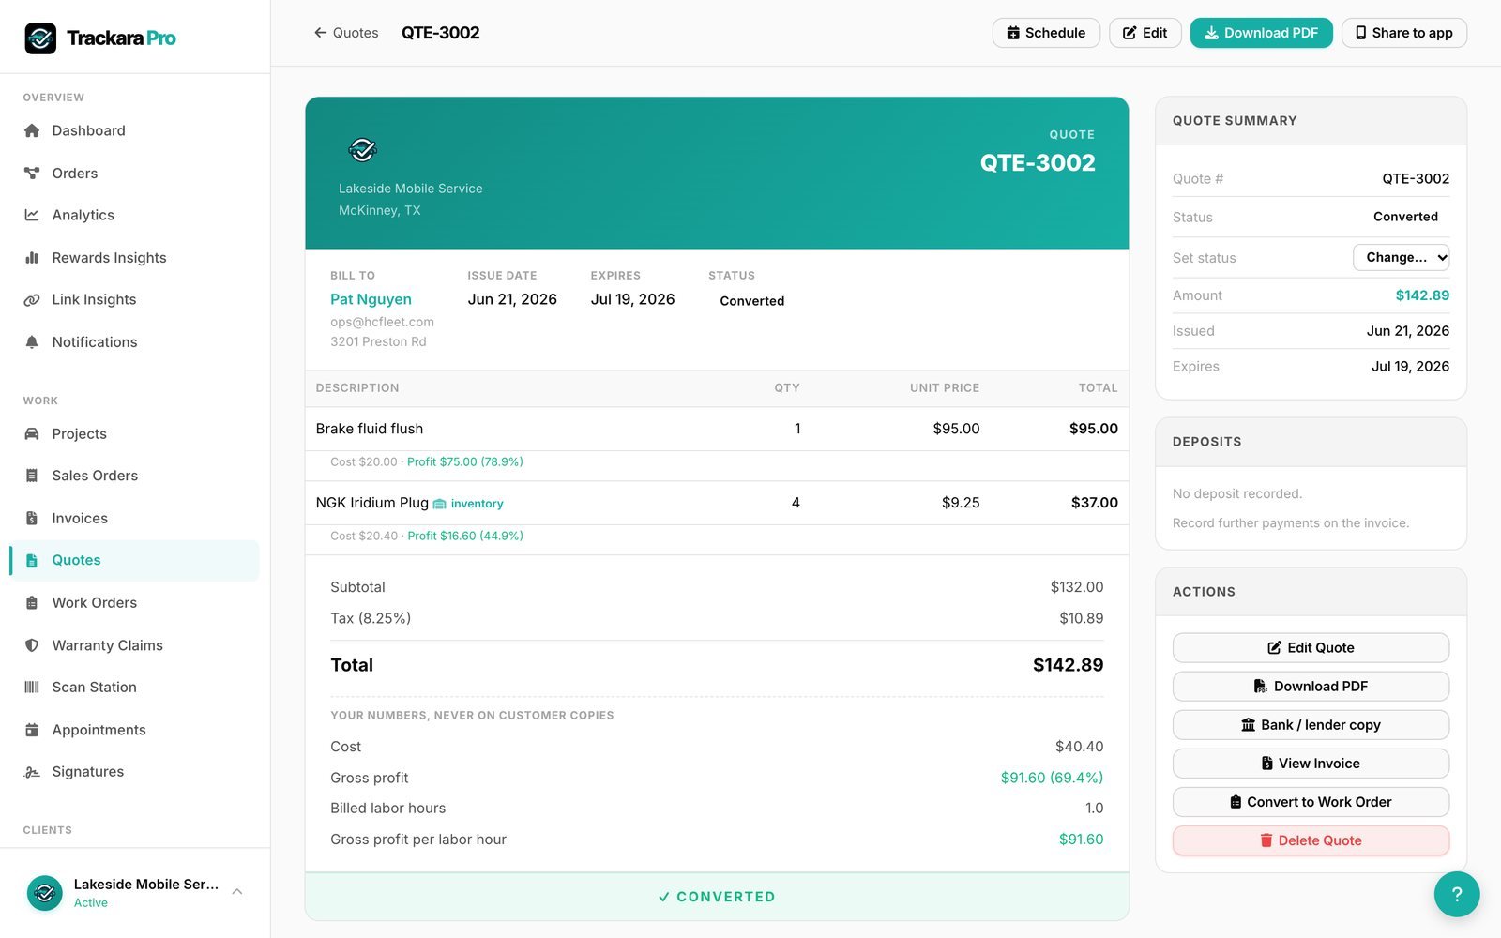Click red Delete Quote button
Viewport: 1501px width, 938px height.
pyautogui.click(x=1311, y=840)
